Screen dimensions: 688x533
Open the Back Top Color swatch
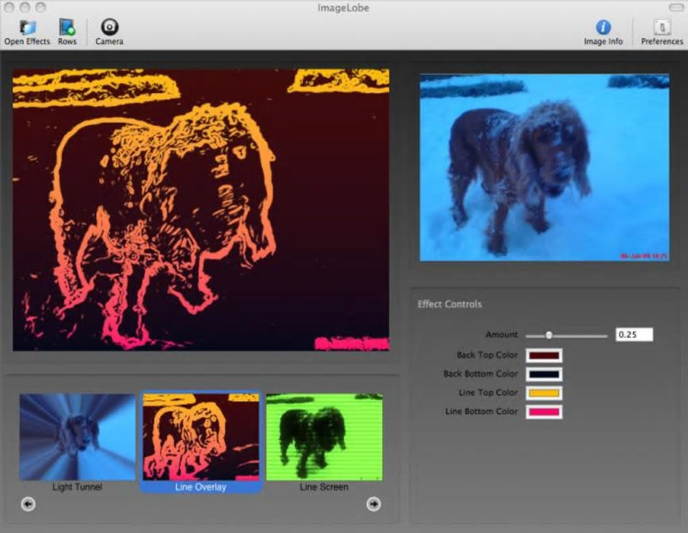pos(544,356)
